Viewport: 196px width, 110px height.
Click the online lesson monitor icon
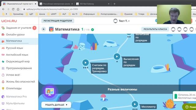pos(50,92)
